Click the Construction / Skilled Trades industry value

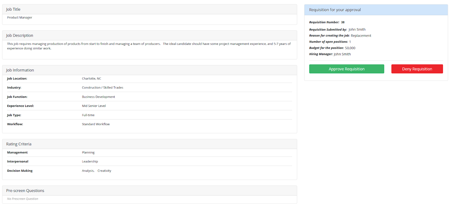click(x=102, y=88)
